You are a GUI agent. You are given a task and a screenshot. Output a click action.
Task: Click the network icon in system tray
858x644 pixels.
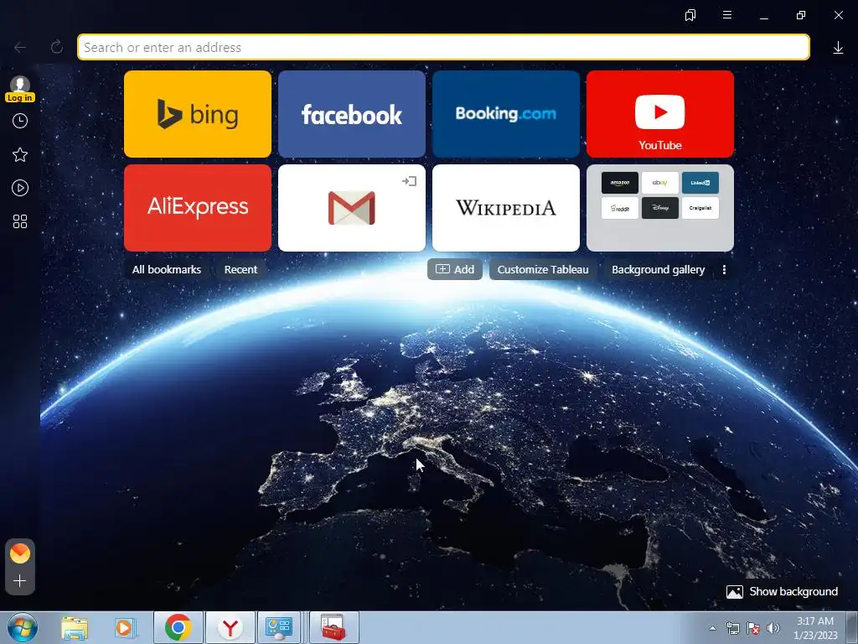point(732,628)
